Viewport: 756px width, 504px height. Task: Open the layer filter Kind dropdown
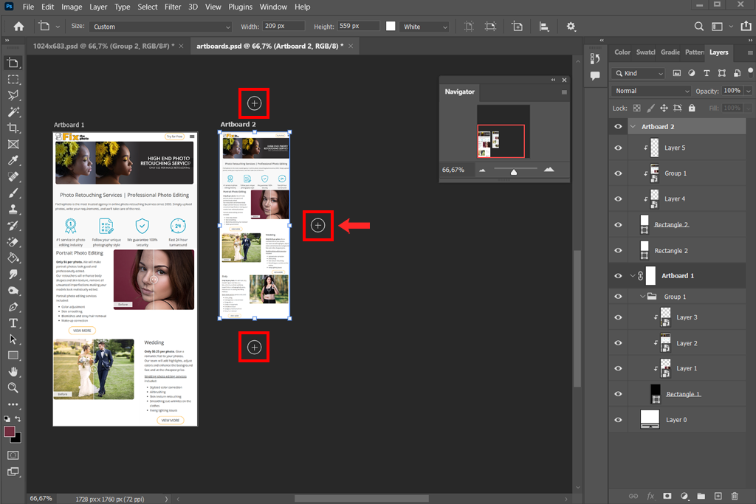(639, 73)
